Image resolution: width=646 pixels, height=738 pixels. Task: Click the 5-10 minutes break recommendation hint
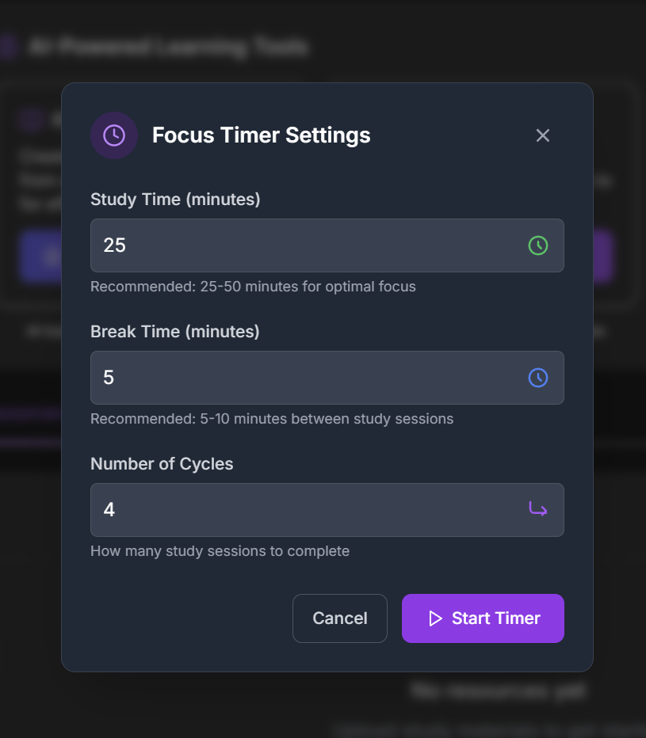click(x=272, y=419)
